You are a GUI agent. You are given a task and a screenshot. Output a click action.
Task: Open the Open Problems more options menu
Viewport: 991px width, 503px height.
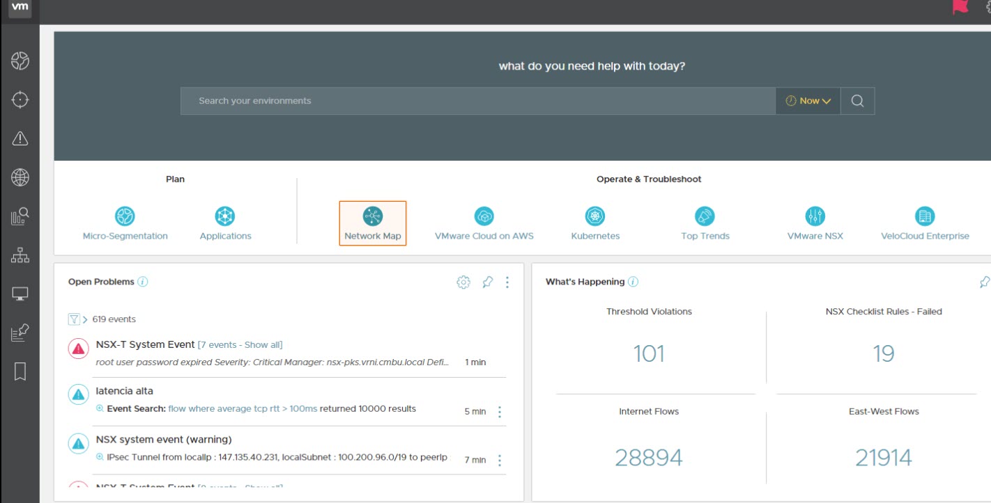[x=507, y=282]
